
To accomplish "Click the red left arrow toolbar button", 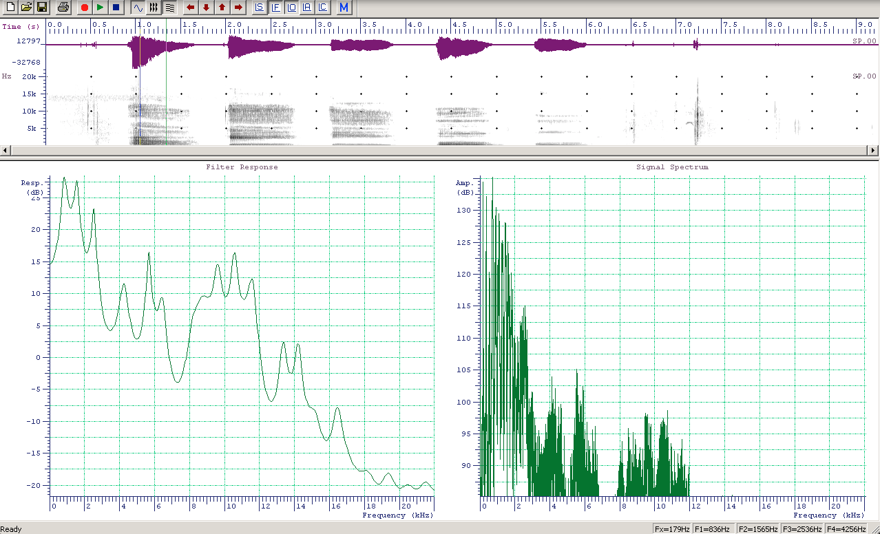I will 191,8.
